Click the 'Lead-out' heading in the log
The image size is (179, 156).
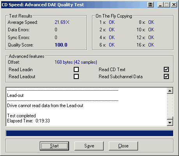(x=15, y=95)
